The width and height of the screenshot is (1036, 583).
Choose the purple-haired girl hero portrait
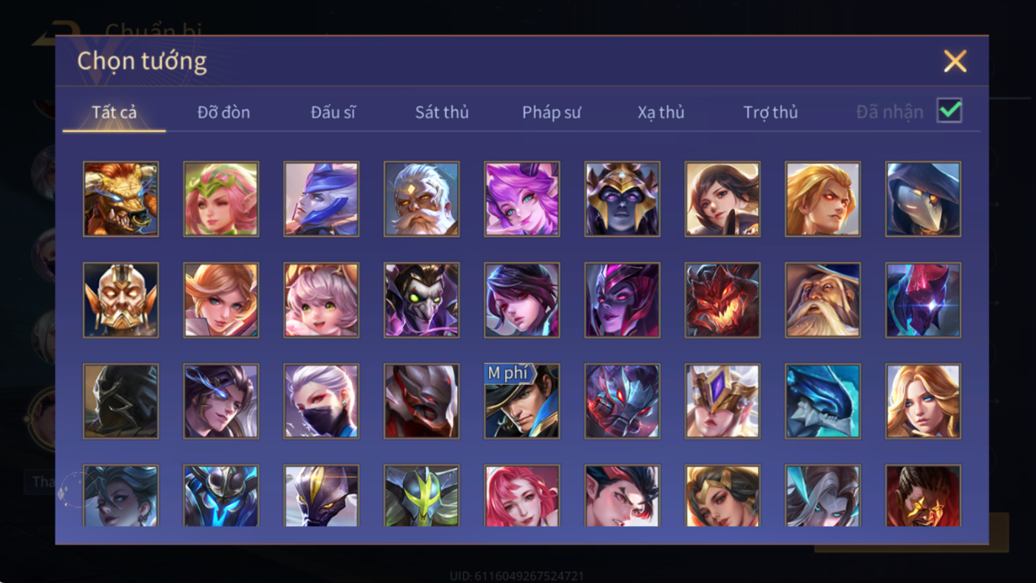(522, 200)
